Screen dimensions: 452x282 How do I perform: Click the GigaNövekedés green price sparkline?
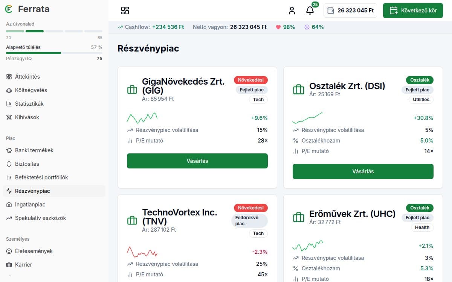click(142, 118)
